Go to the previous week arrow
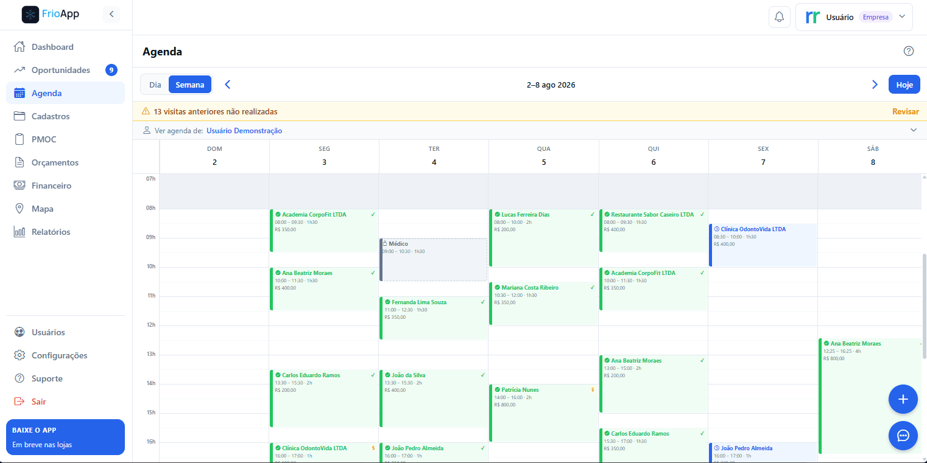 click(x=228, y=85)
